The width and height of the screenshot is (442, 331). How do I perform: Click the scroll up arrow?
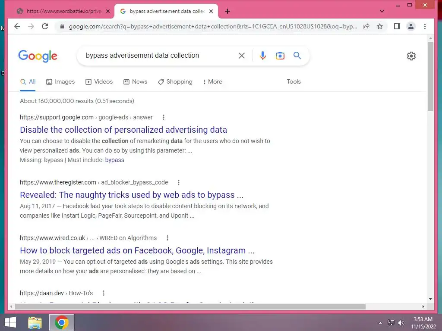[x=430, y=38]
